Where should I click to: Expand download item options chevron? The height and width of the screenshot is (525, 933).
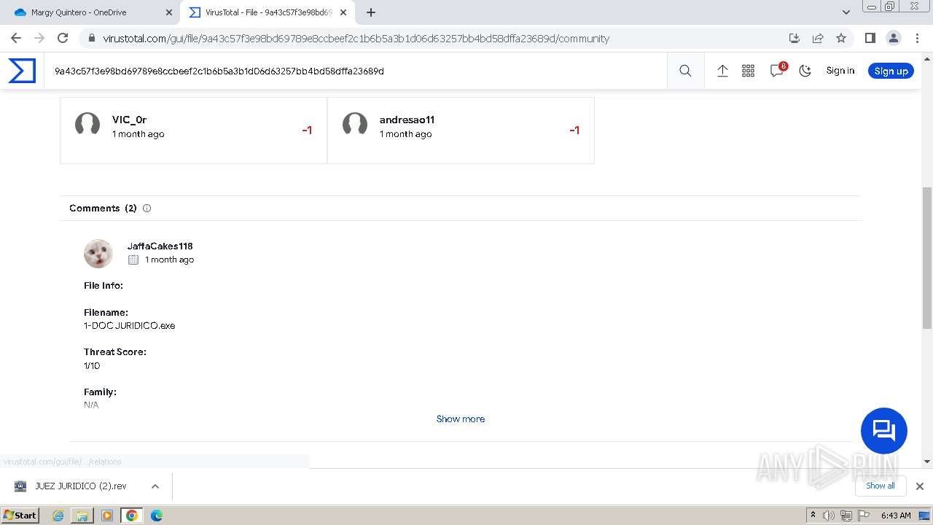[155, 486]
